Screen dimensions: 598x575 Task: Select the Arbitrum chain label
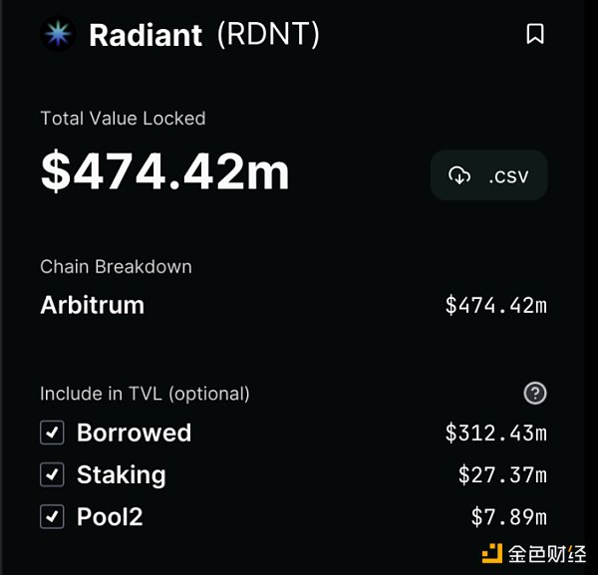point(92,305)
